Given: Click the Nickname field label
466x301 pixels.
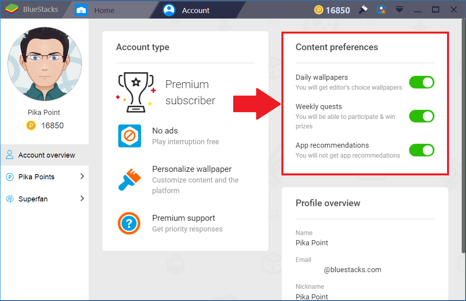Looking at the screenshot, I should [x=309, y=286].
